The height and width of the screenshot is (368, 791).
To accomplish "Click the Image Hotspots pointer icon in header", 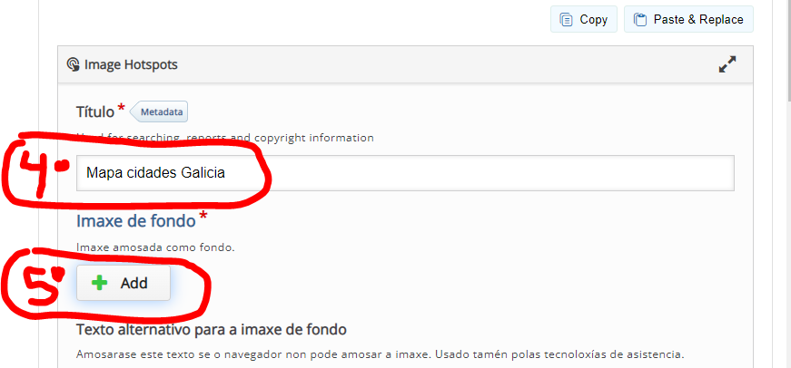I will [x=74, y=65].
